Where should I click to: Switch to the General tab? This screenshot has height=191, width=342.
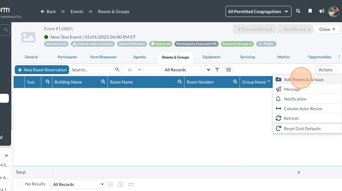[31, 57]
